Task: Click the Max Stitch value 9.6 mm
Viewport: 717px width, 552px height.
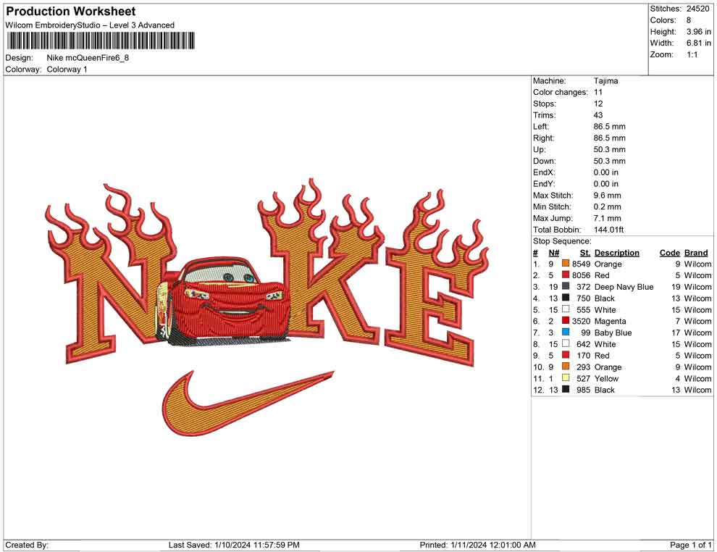Action: pos(607,196)
